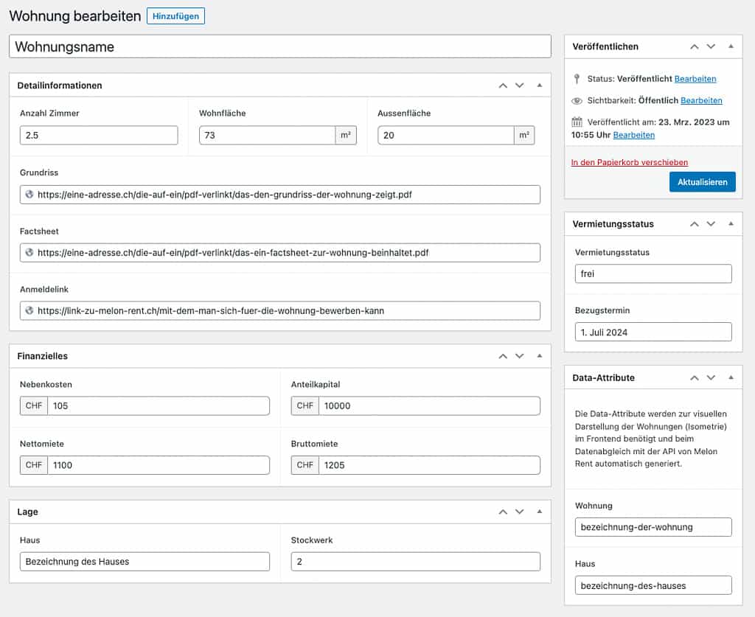The image size is (755, 617).
Task: Click the Wohnung bearbeiten page heading
Action: coord(75,16)
